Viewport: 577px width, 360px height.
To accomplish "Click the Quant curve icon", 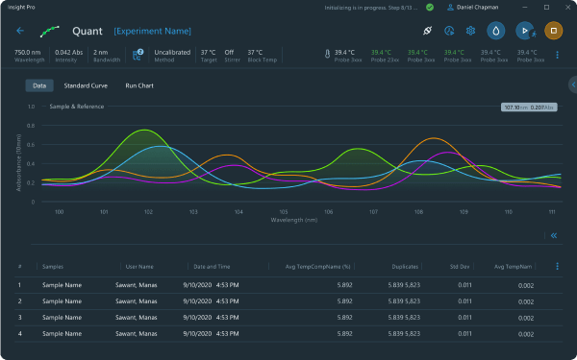I will point(50,32).
